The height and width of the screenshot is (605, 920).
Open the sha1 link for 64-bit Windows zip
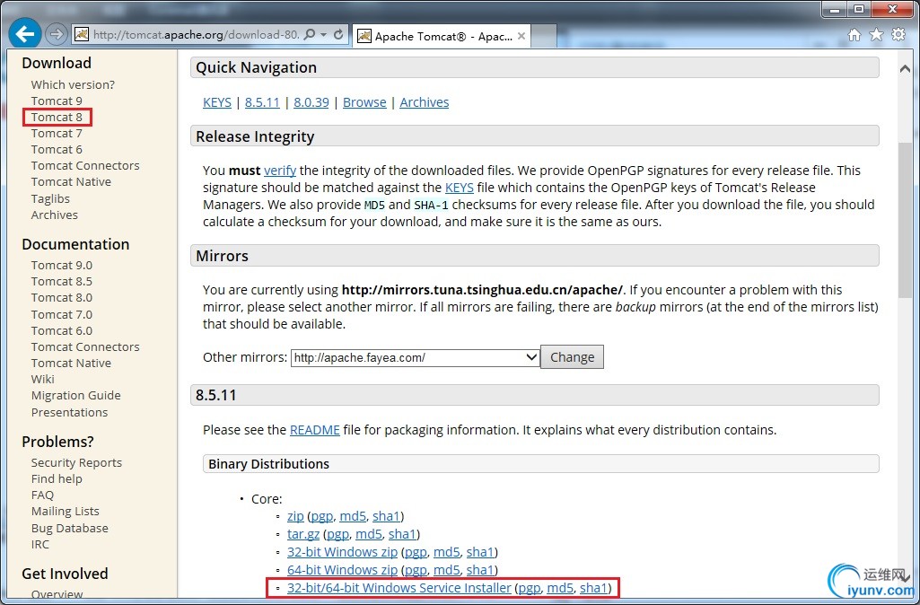[x=480, y=570]
